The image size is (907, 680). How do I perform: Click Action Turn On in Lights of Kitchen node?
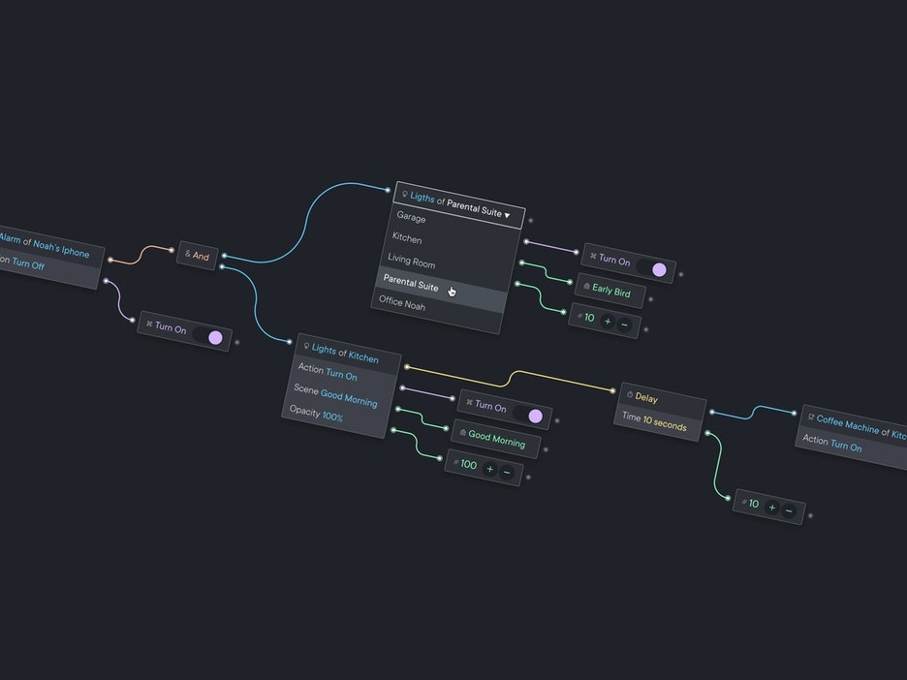[x=328, y=372]
